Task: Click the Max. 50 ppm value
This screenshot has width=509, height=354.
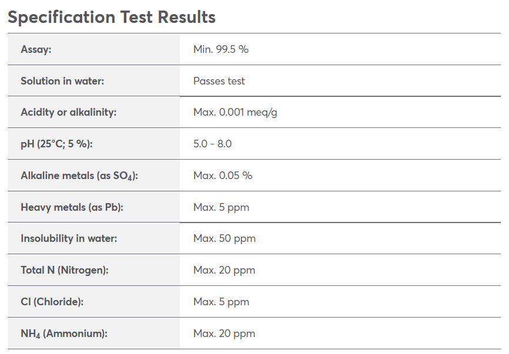Action: tap(225, 238)
